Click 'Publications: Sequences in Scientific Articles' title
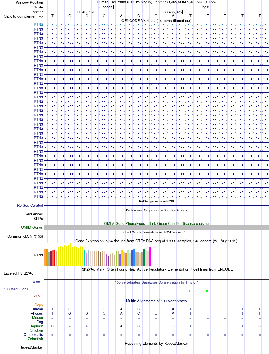Image resolution: width=269 pixels, height=354 pixels. click(156, 210)
